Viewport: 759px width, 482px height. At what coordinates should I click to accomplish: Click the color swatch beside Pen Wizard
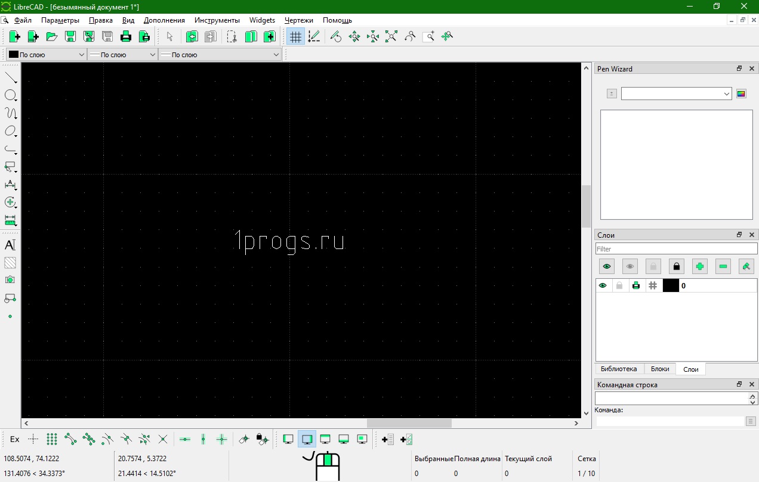click(741, 94)
